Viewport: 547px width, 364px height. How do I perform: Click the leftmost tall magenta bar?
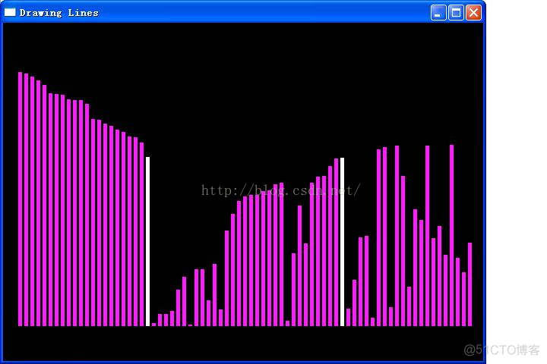pyautogui.click(x=21, y=199)
